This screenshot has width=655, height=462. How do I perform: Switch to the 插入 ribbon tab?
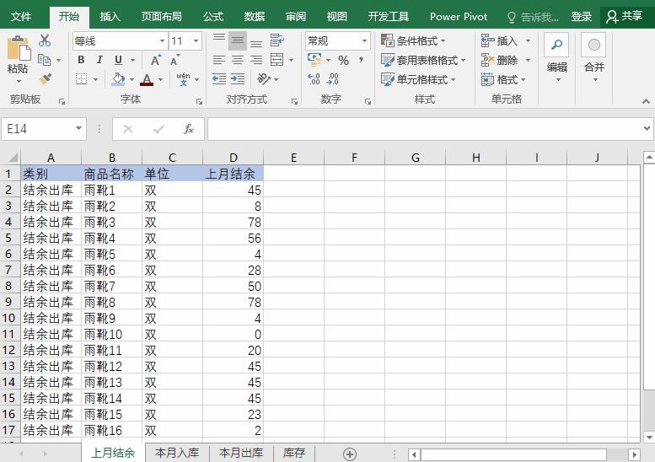point(110,17)
